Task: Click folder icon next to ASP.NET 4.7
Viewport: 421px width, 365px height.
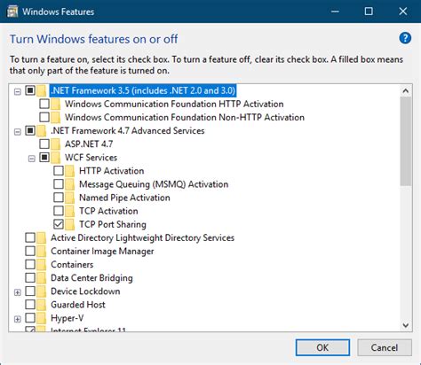Action: coord(55,144)
